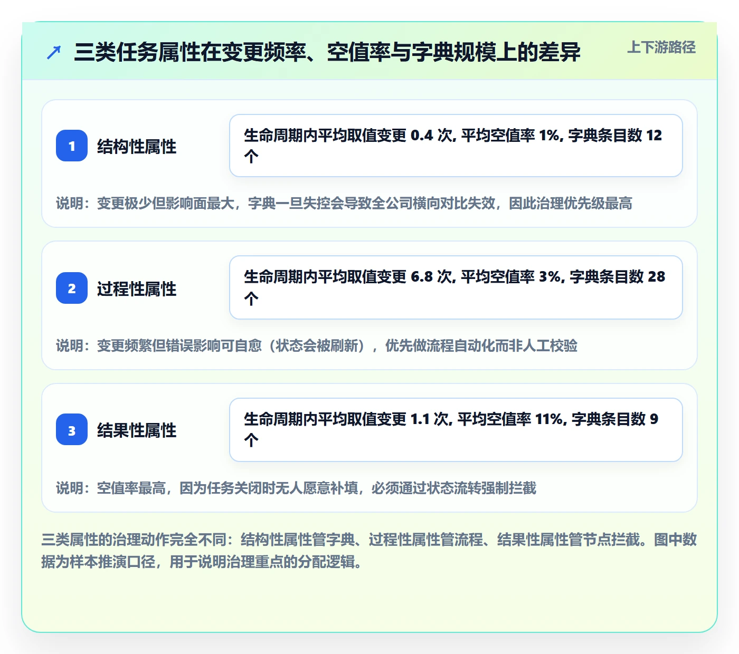The width and height of the screenshot is (739, 654).
Task: Open the 上下游路径 link in the header
Action: pos(661,47)
